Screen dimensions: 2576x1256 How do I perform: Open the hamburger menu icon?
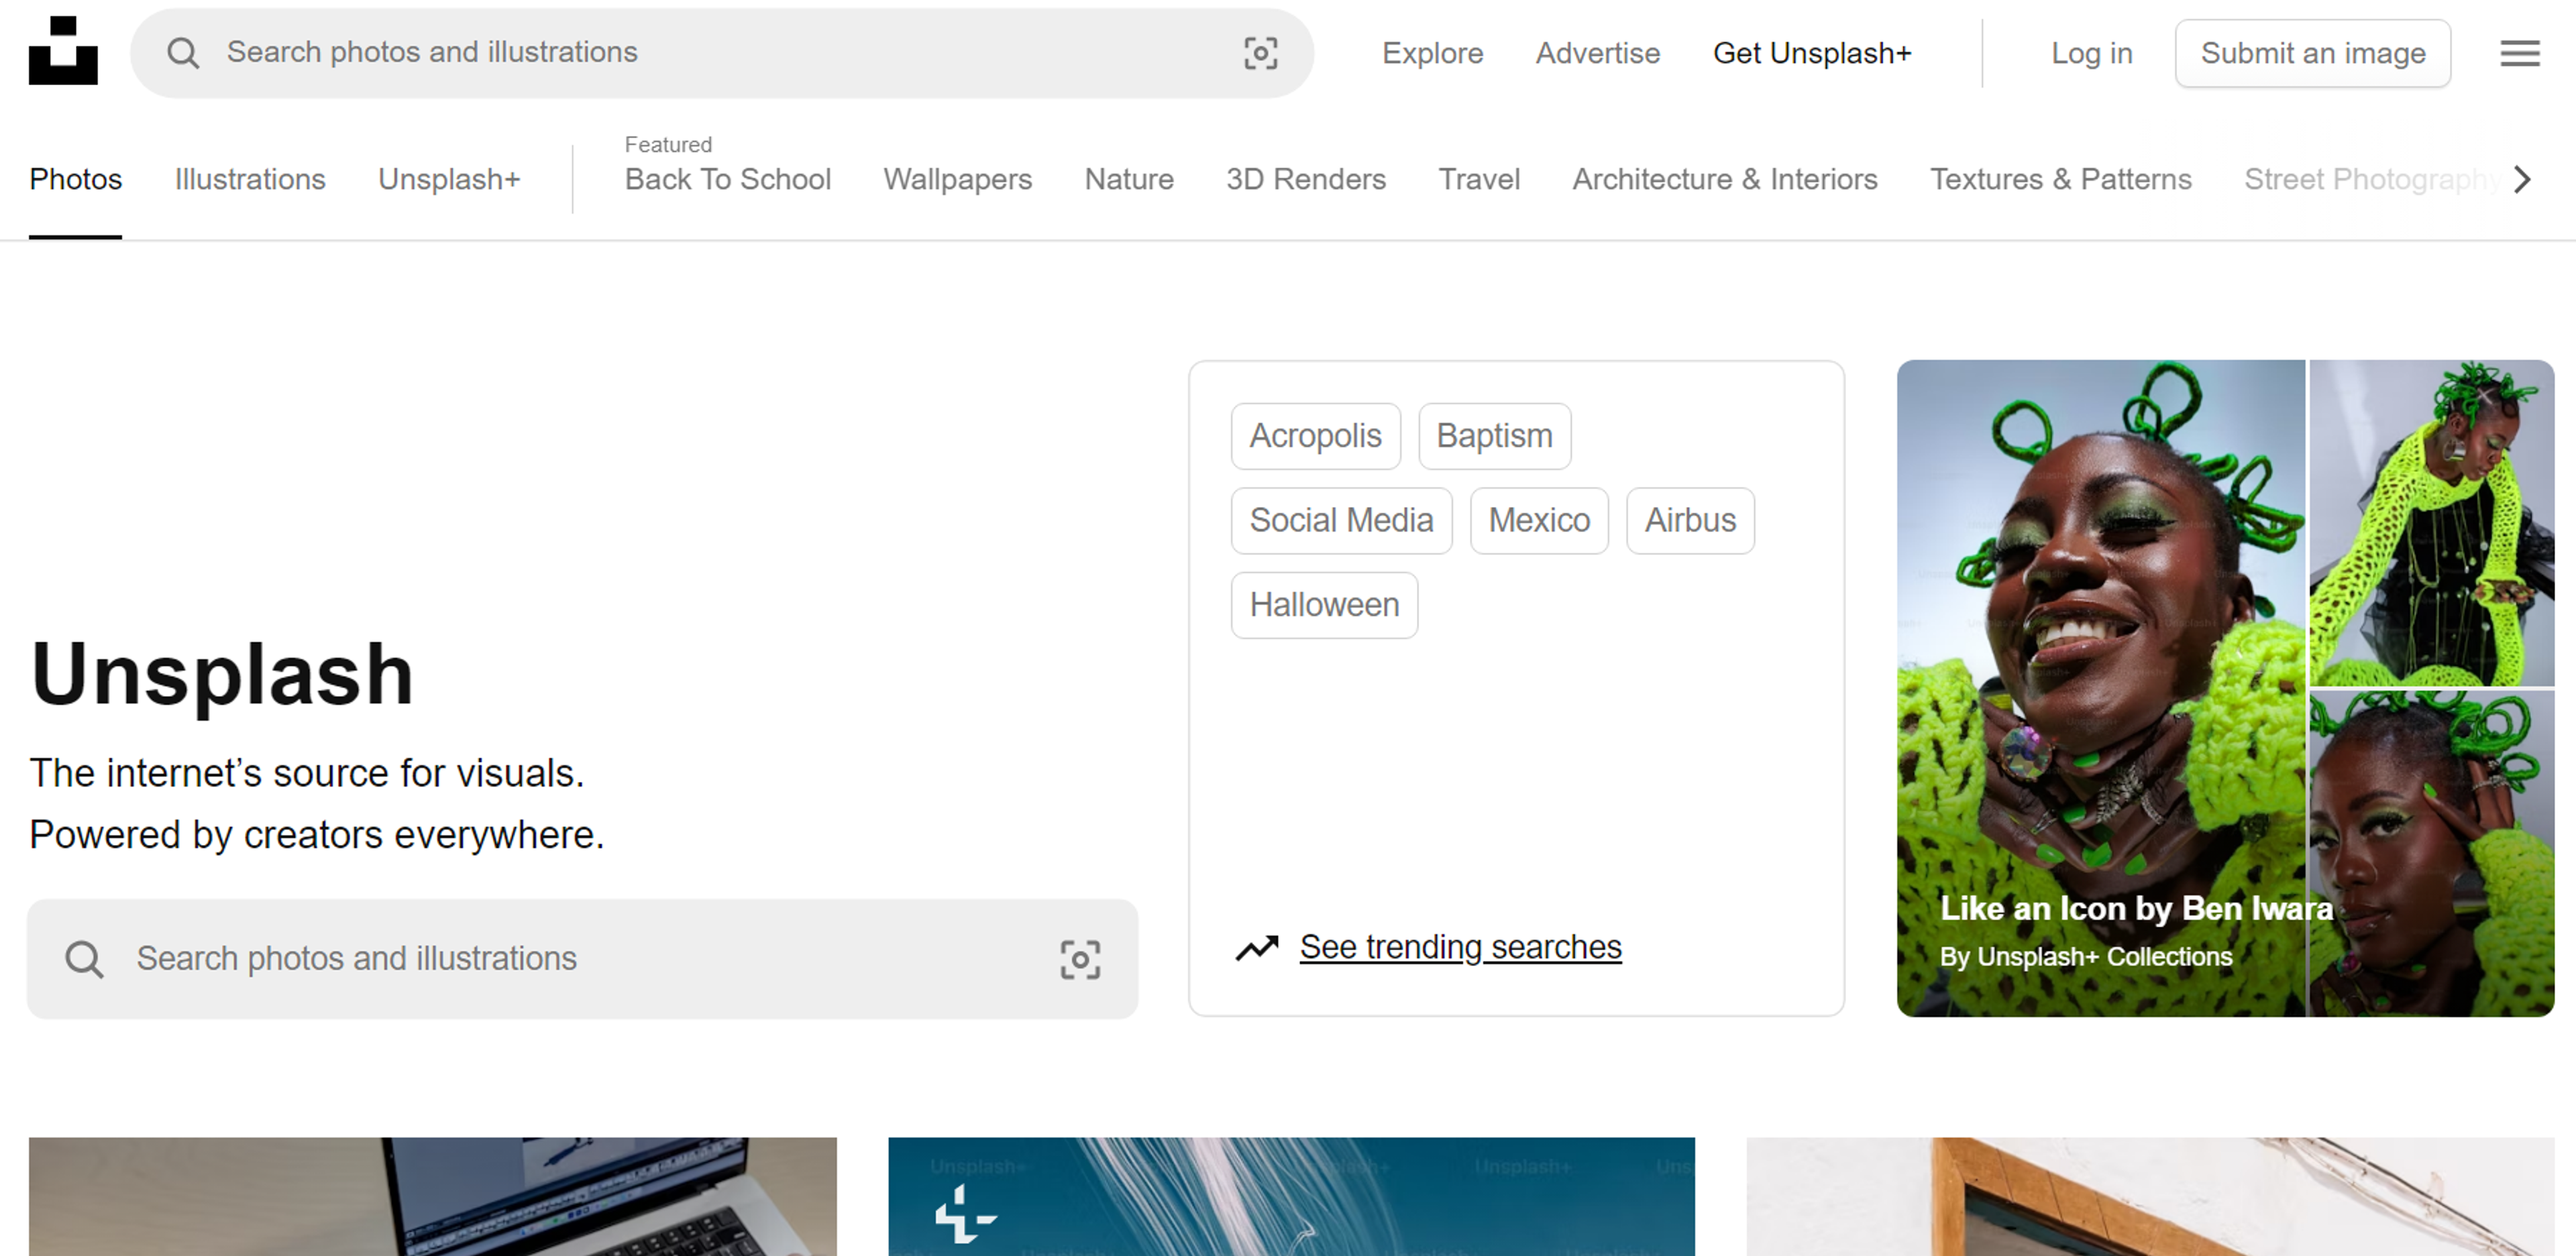(x=2519, y=53)
